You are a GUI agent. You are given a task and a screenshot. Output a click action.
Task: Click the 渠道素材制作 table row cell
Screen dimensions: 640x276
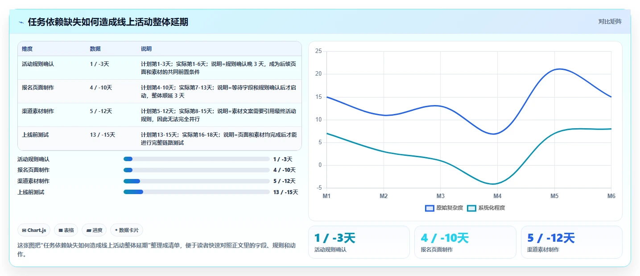pyautogui.click(x=38, y=111)
